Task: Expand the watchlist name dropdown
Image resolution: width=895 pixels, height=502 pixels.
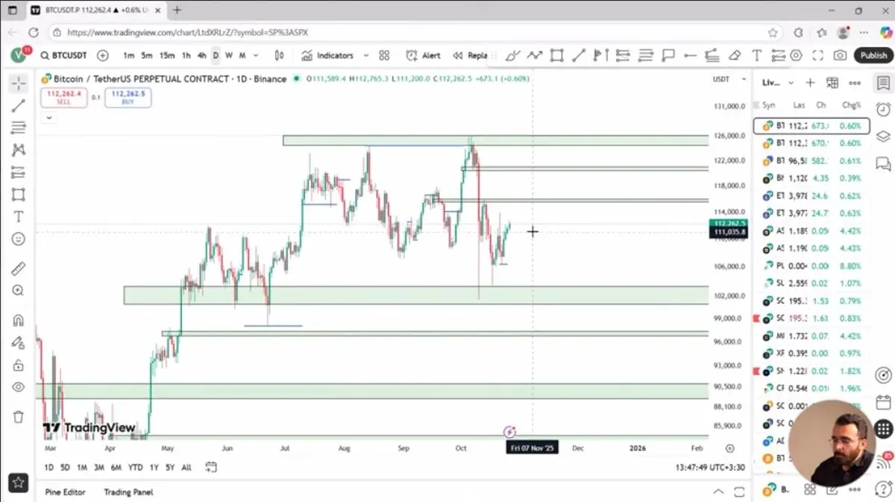Action: point(791,83)
